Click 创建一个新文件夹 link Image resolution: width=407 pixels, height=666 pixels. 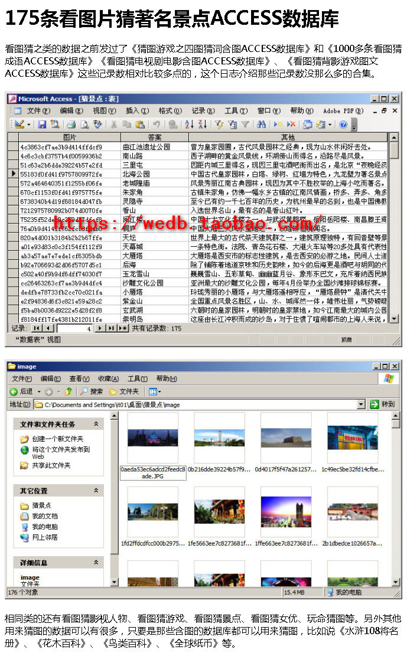(58, 438)
